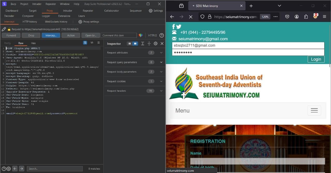Image resolution: width=331 pixels, height=173 pixels.
Task: Click search help icon at bottom left
Action: 4,169
